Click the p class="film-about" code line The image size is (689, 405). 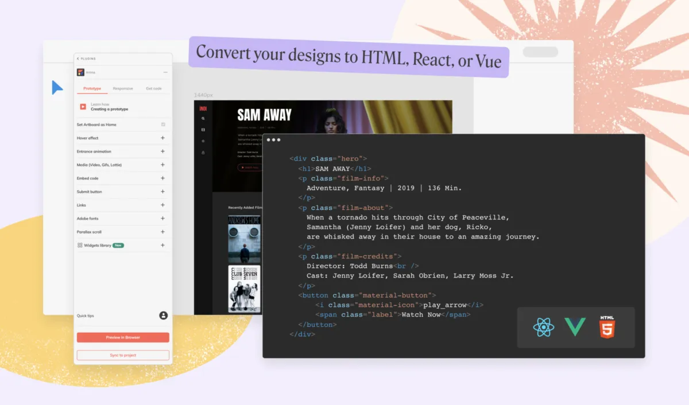point(345,208)
